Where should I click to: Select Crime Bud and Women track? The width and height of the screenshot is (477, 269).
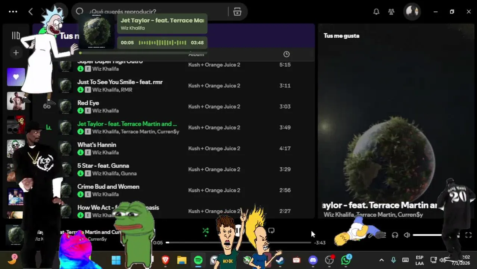click(108, 186)
